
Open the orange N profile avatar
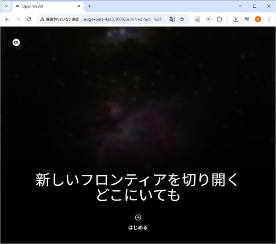[258, 19]
